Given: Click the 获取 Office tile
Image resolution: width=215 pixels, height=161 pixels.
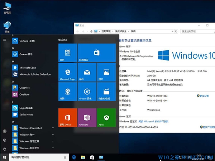Looking at the screenshot, I should [x=68, y=118].
